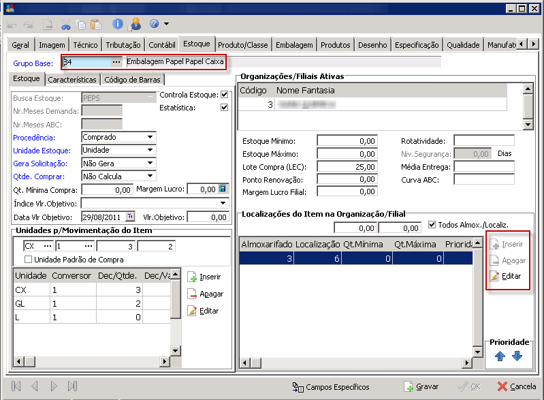The width and height of the screenshot is (544, 400).
Task: Expand the Gera Solicitação dropdown
Action: (150, 164)
